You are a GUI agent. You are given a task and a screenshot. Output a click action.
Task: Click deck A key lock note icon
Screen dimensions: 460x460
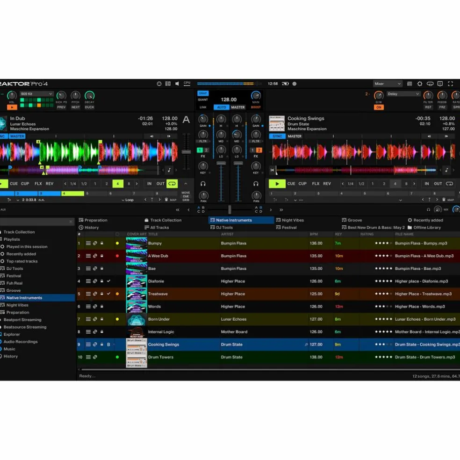169,170
